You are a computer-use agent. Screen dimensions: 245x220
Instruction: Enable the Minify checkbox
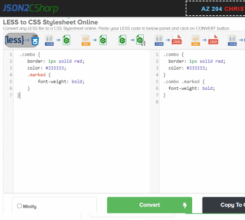tap(20, 206)
